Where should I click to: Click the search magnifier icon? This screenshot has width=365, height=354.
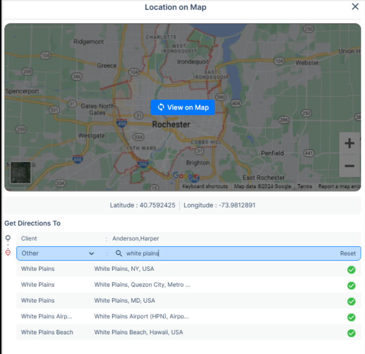119,253
